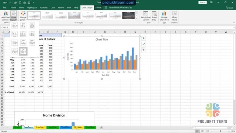Choose Layout 4 in Quick Layout gallery
The height and width of the screenshot is (133, 236).
point(15,34)
